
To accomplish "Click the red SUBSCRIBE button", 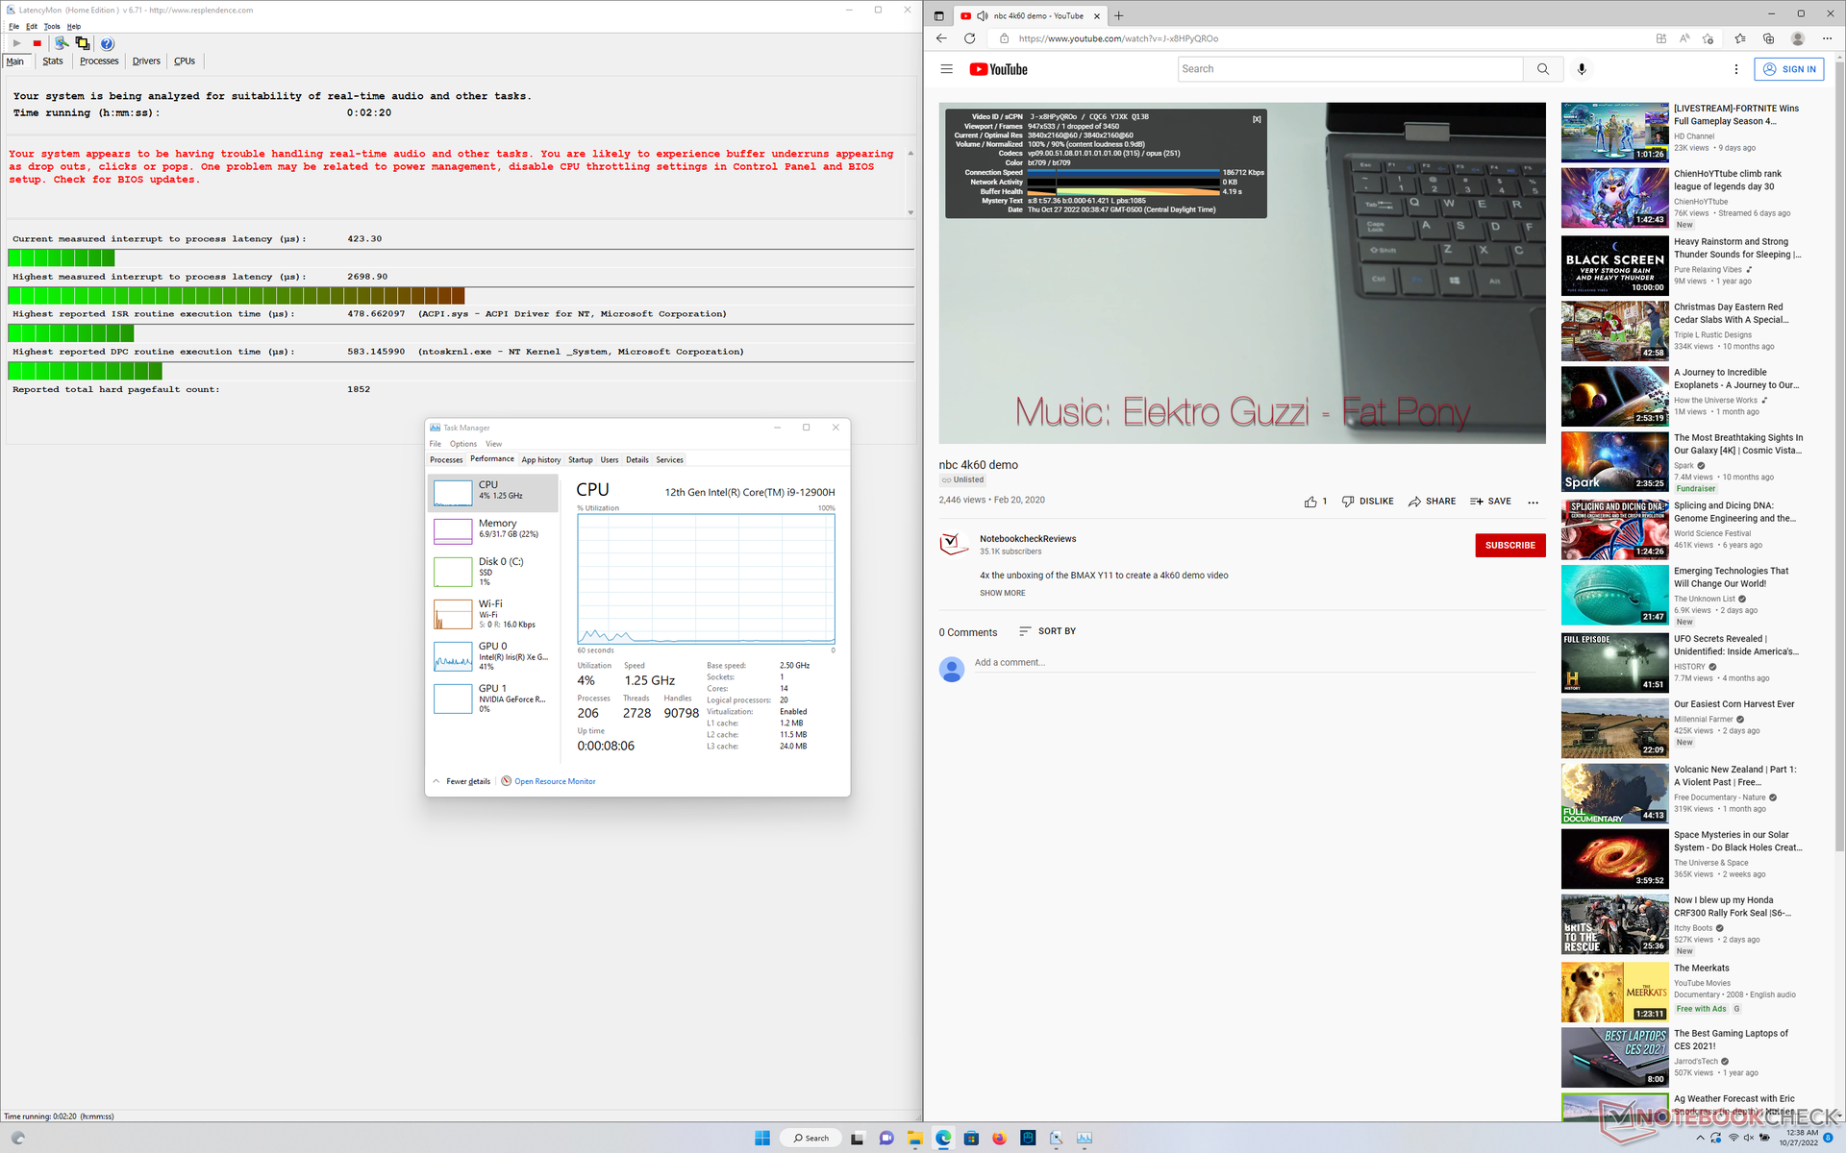I will [1509, 545].
